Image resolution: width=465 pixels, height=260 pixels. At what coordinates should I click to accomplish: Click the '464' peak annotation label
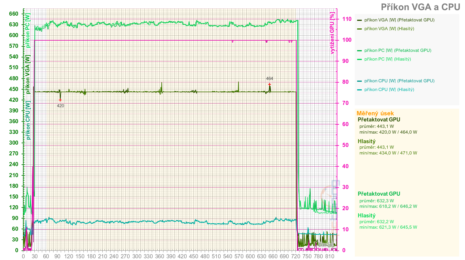pos(270,79)
